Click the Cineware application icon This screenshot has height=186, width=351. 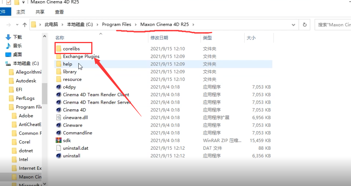(x=59, y=125)
